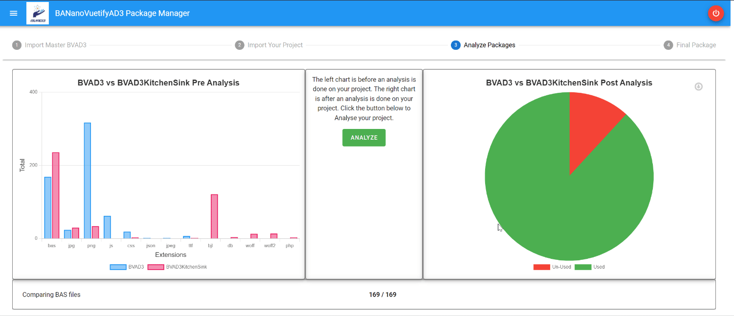Click the red power button icon

coord(716,13)
